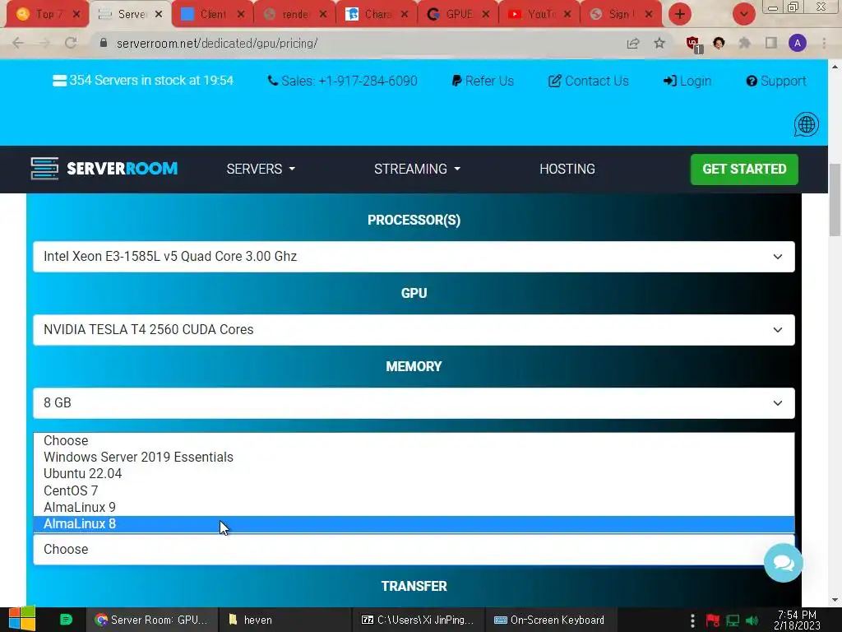
Task: Open the uBlock shield extension icon
Action: click(692, 44)
